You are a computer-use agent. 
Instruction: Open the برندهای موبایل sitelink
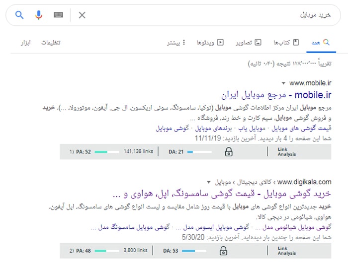213,128
